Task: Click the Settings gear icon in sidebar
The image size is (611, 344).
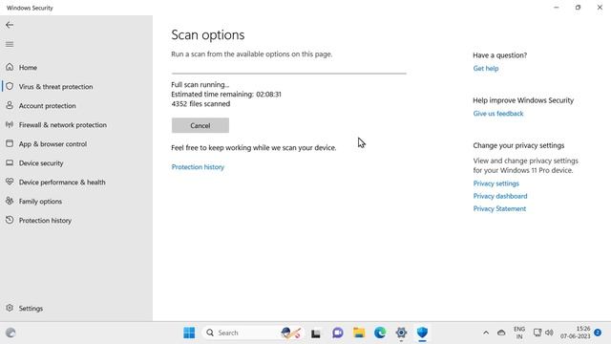Action: [x=10, y=308]
